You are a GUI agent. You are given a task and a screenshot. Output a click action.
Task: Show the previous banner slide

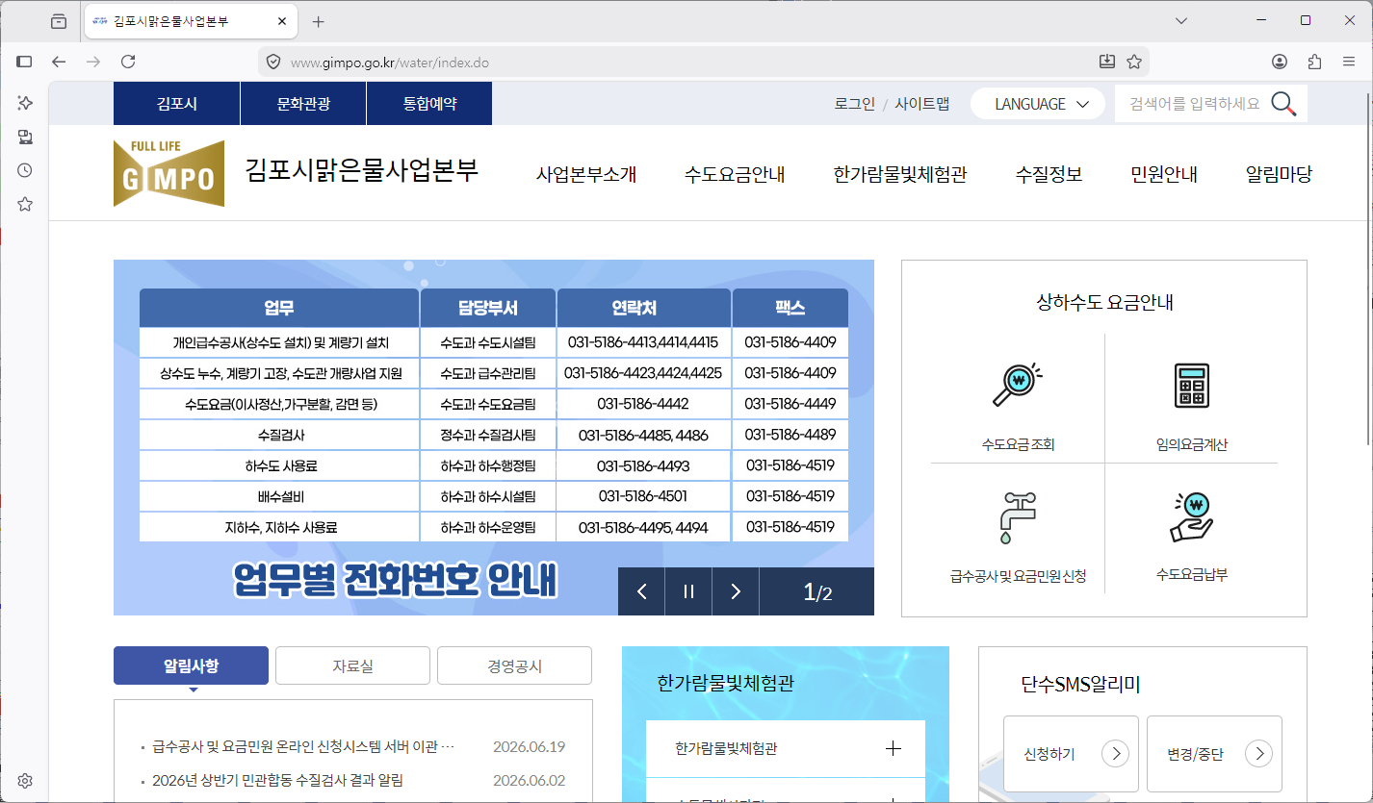(x=642, y=591)
